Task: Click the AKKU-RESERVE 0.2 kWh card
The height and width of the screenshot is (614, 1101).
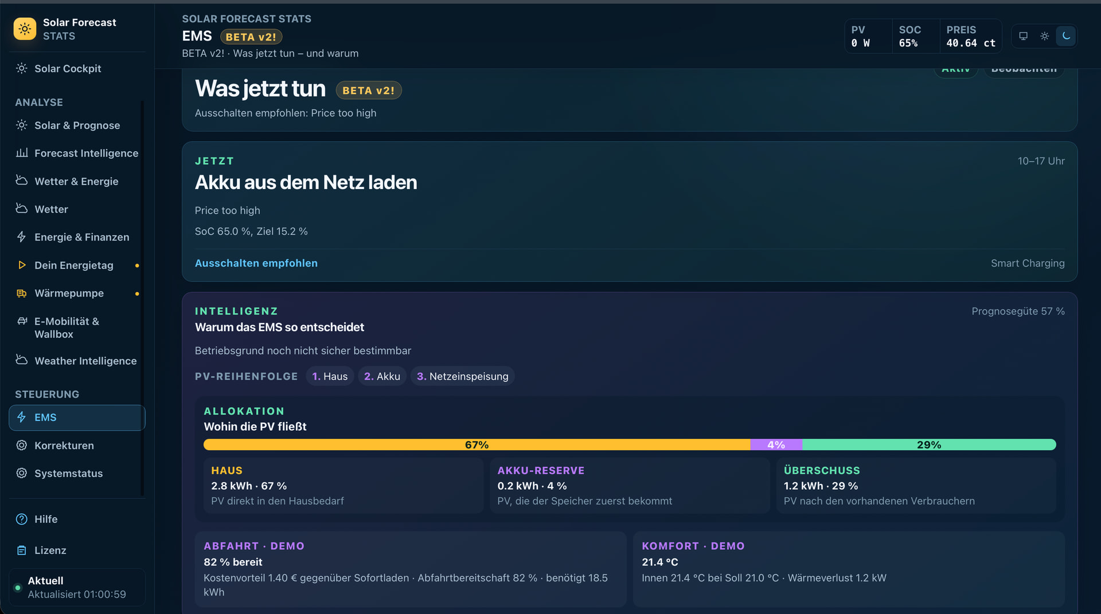Action: pos(630,485)
